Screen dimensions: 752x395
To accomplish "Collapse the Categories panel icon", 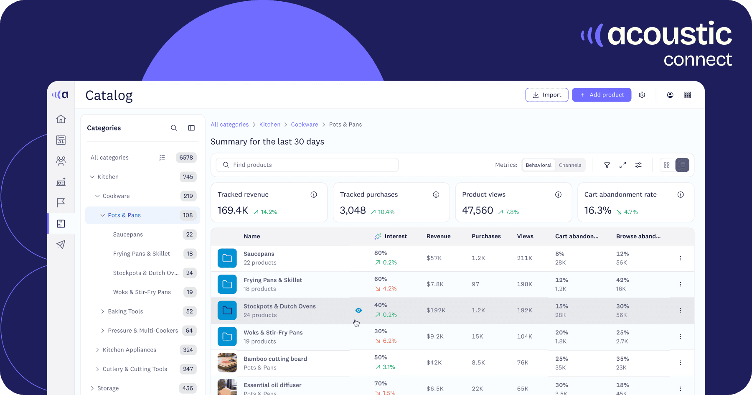I will pos(191,128).
